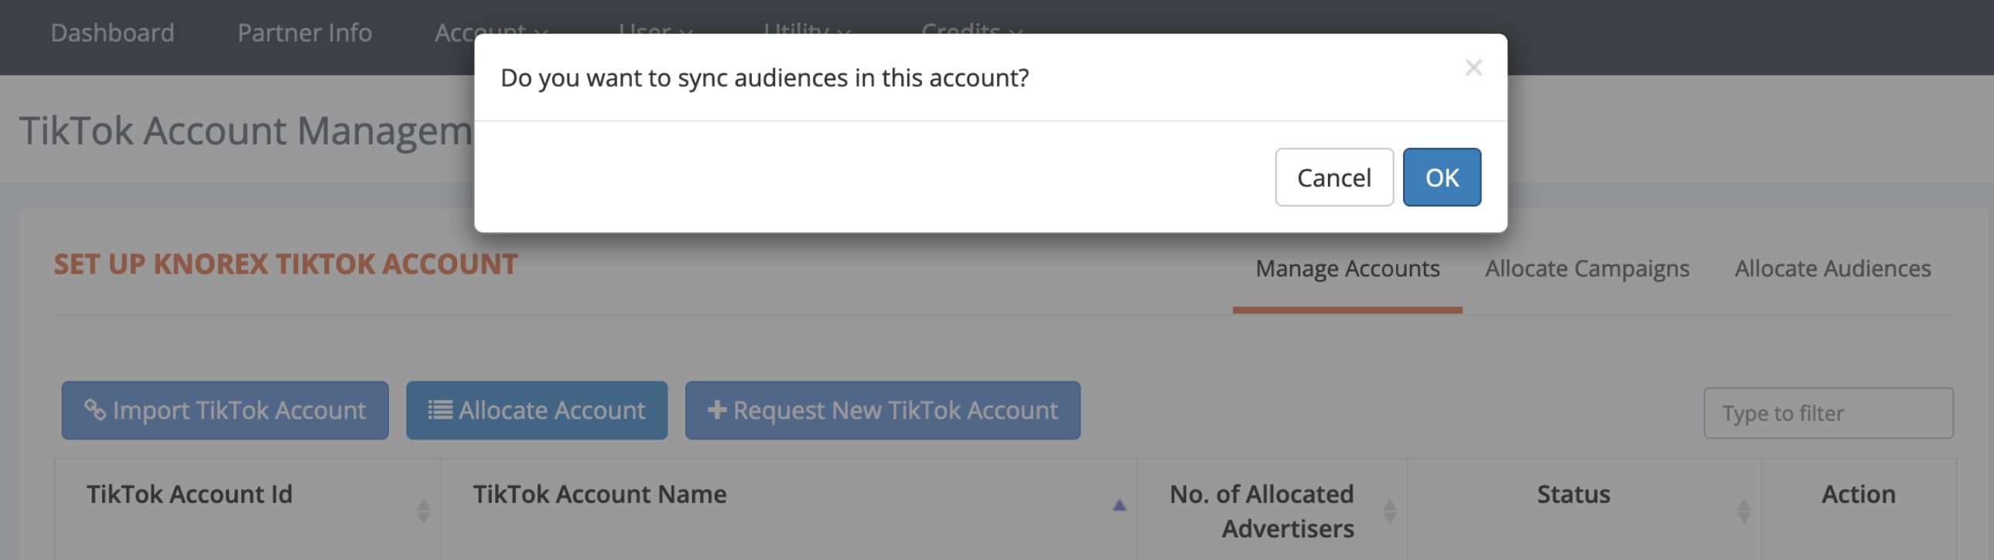Sort by TikTok Account Id column arrows
This screenshot has height=560, width=1994.
point(422,510)
